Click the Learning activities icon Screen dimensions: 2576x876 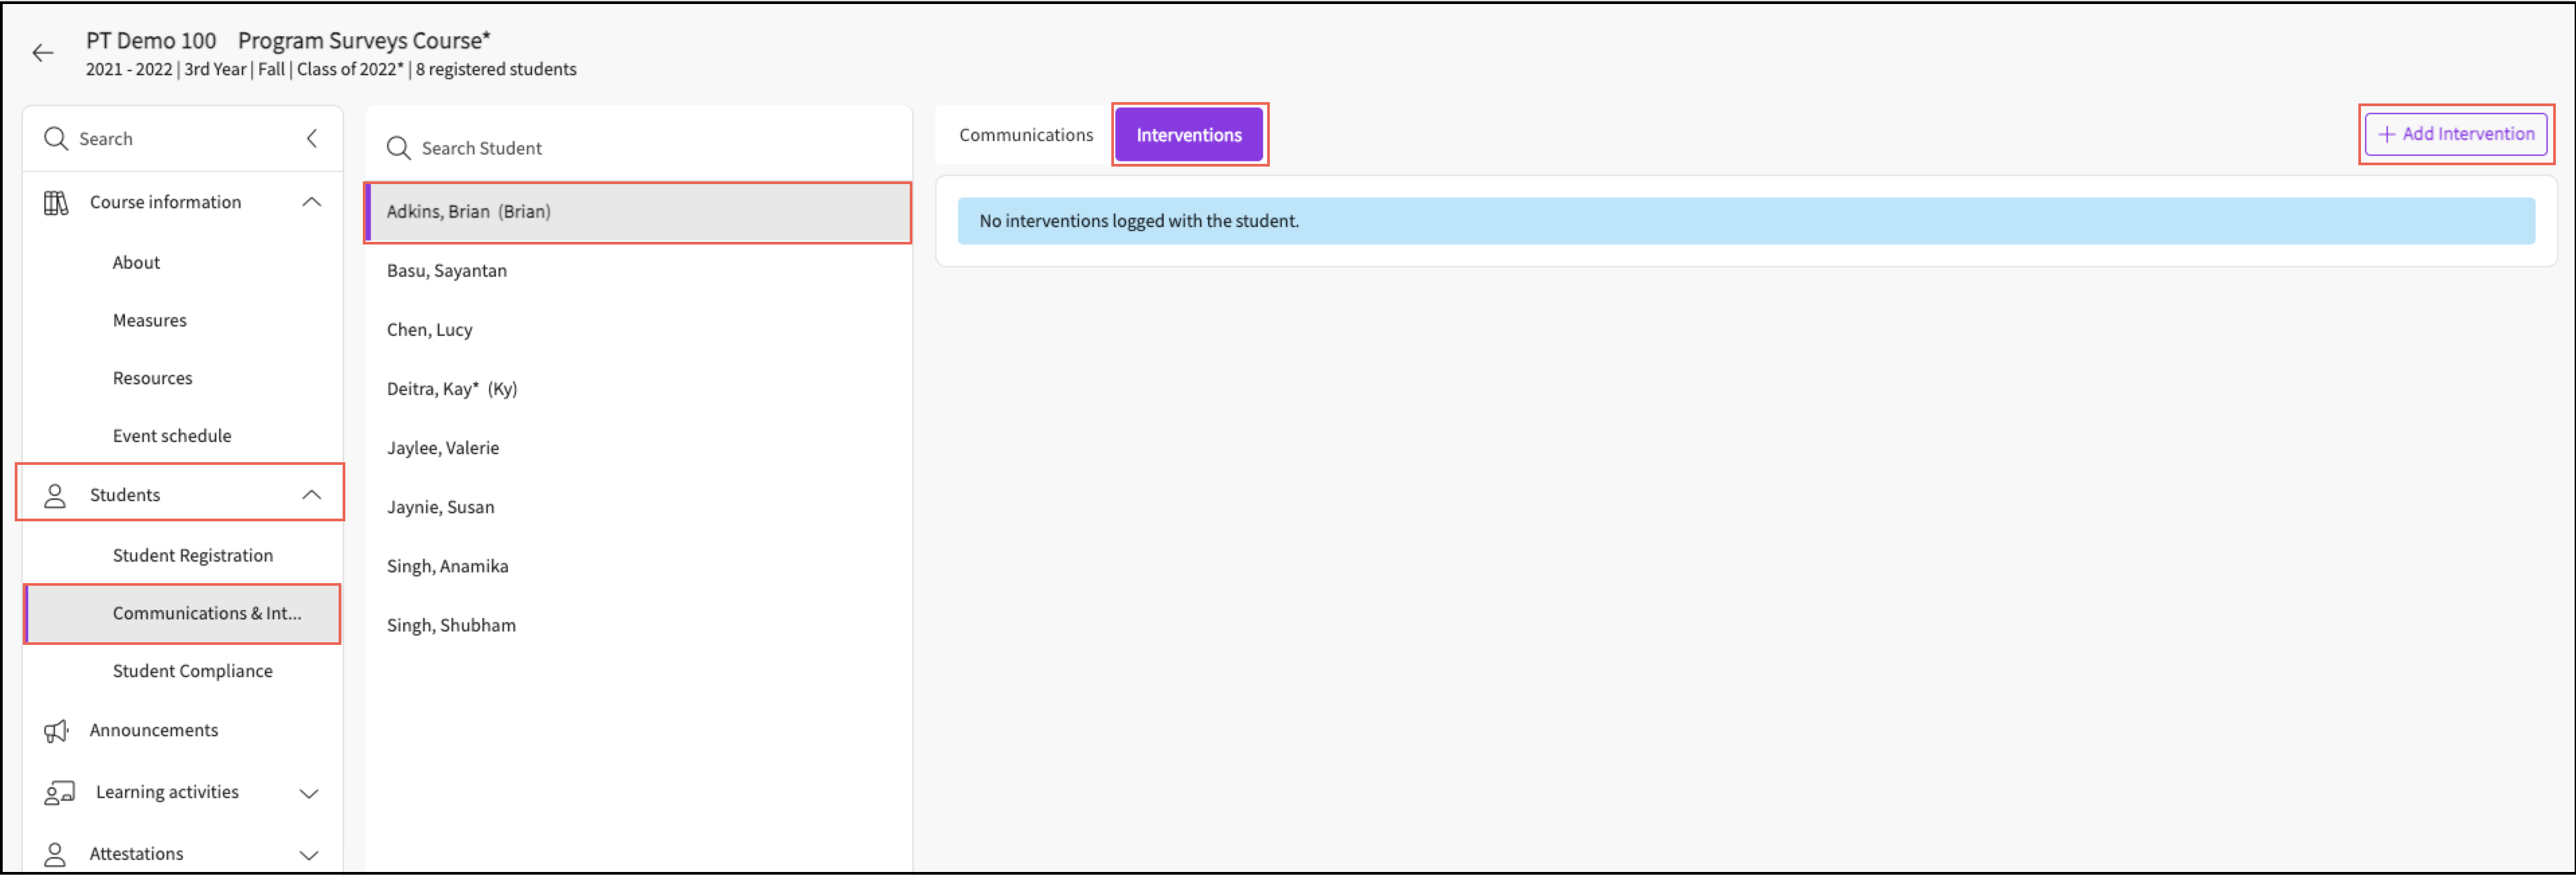[x=59, y=794]
